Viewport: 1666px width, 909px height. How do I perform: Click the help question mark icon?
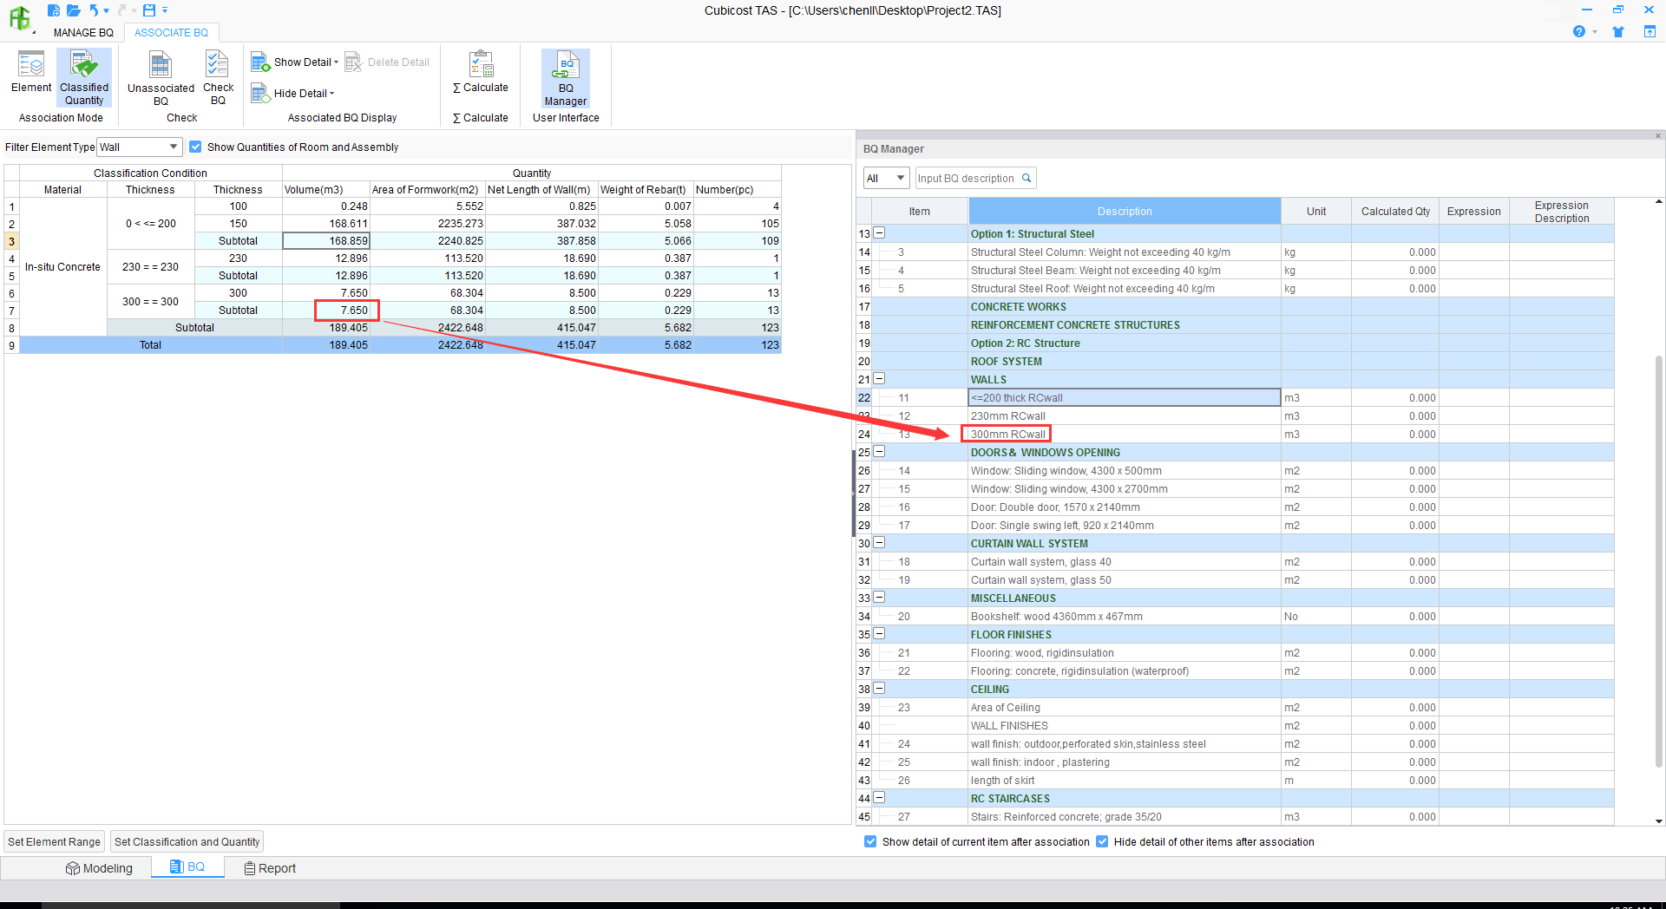(1578, 32)
